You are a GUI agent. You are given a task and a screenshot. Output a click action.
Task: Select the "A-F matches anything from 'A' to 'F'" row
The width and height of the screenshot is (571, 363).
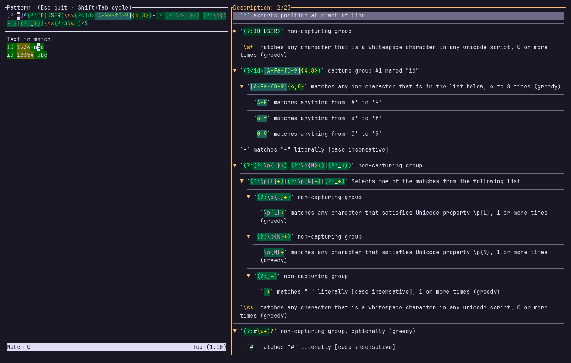point(406,103)
